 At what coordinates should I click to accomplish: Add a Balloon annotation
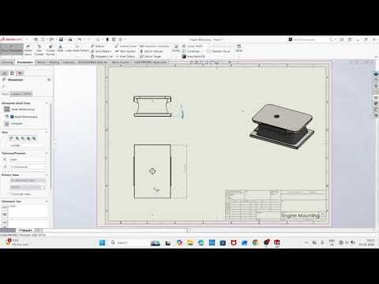(98, 46)
